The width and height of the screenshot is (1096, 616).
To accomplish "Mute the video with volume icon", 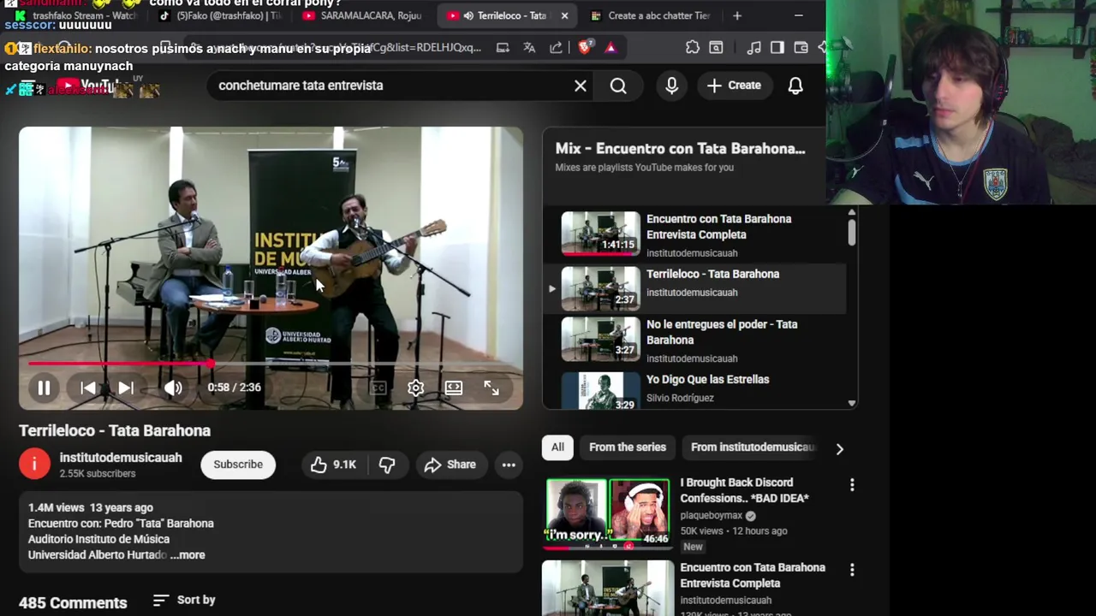I will (173, 388).
